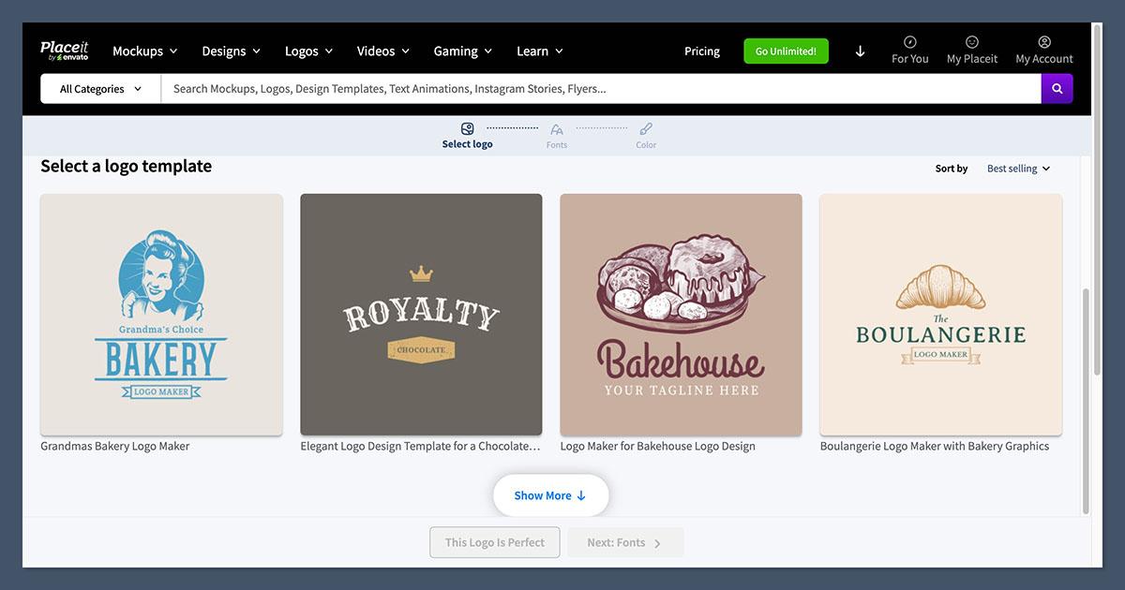Click Show More to load templates

tap(550, 494)
